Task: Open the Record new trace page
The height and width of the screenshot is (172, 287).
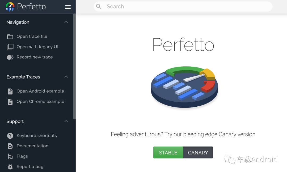Action: [x=35, y=57]
